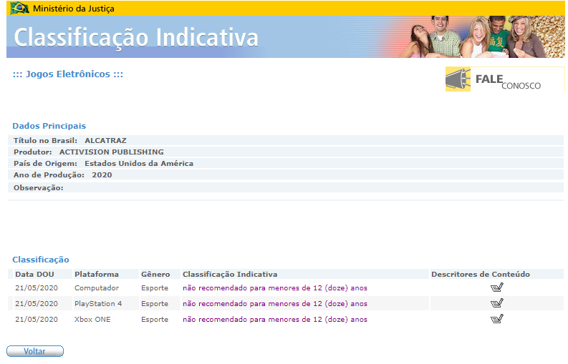Click the Classificação Indicativa banner title
Image resolution: width=568 pixels, height=364 pixels.
136,38
